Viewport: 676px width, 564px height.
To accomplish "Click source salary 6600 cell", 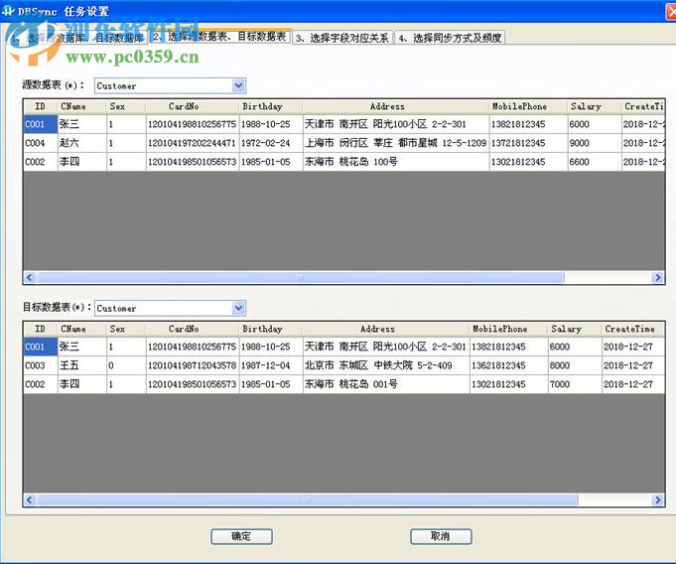I will coord(594,162).
